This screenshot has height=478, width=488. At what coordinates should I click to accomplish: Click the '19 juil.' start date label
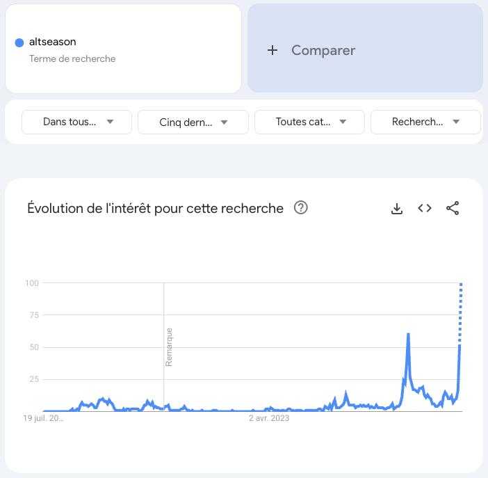[43, 418]
